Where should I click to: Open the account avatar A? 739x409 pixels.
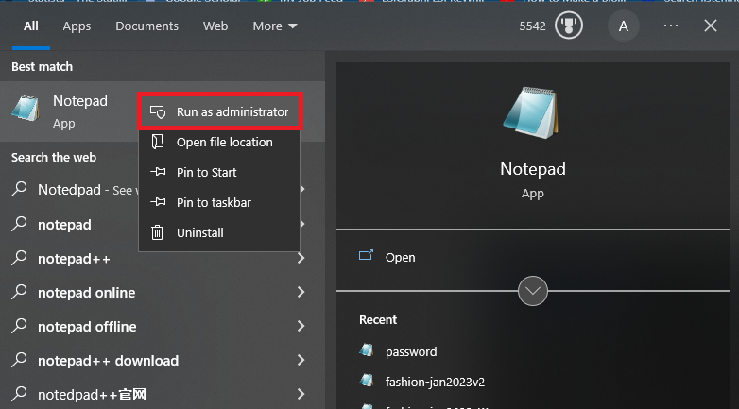[x=623, y=26]
